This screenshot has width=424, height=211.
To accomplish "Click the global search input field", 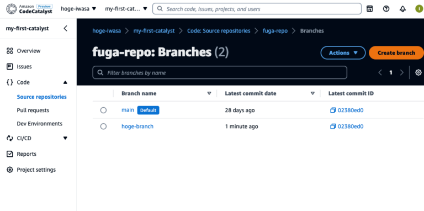I will tap(257, 9).
